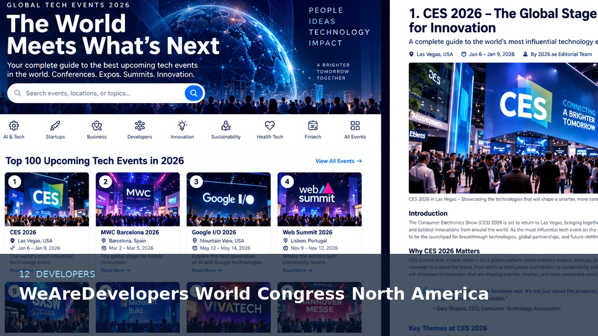Click the MWC Barcelona 2026 title
598x336 pixels.
130,232
